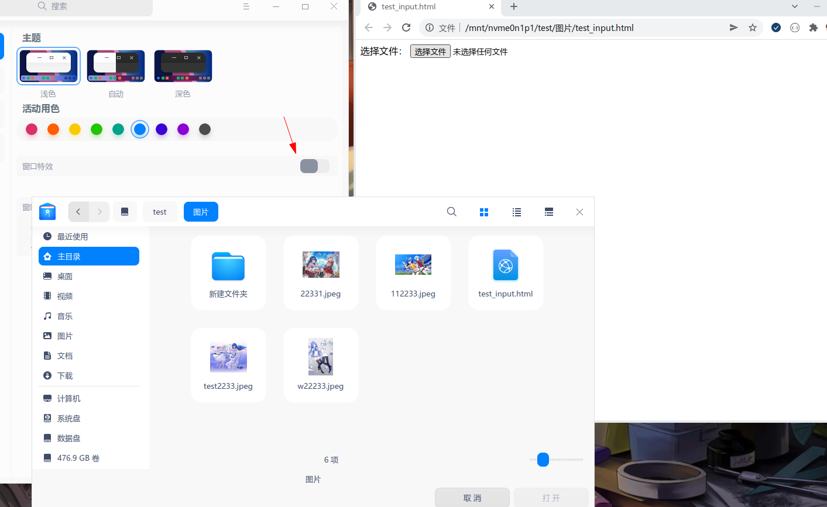Image resolution: width=827 pixels, height=507 pixels.
Task: Select the 浅色 light theme
Action: [49, 66]
